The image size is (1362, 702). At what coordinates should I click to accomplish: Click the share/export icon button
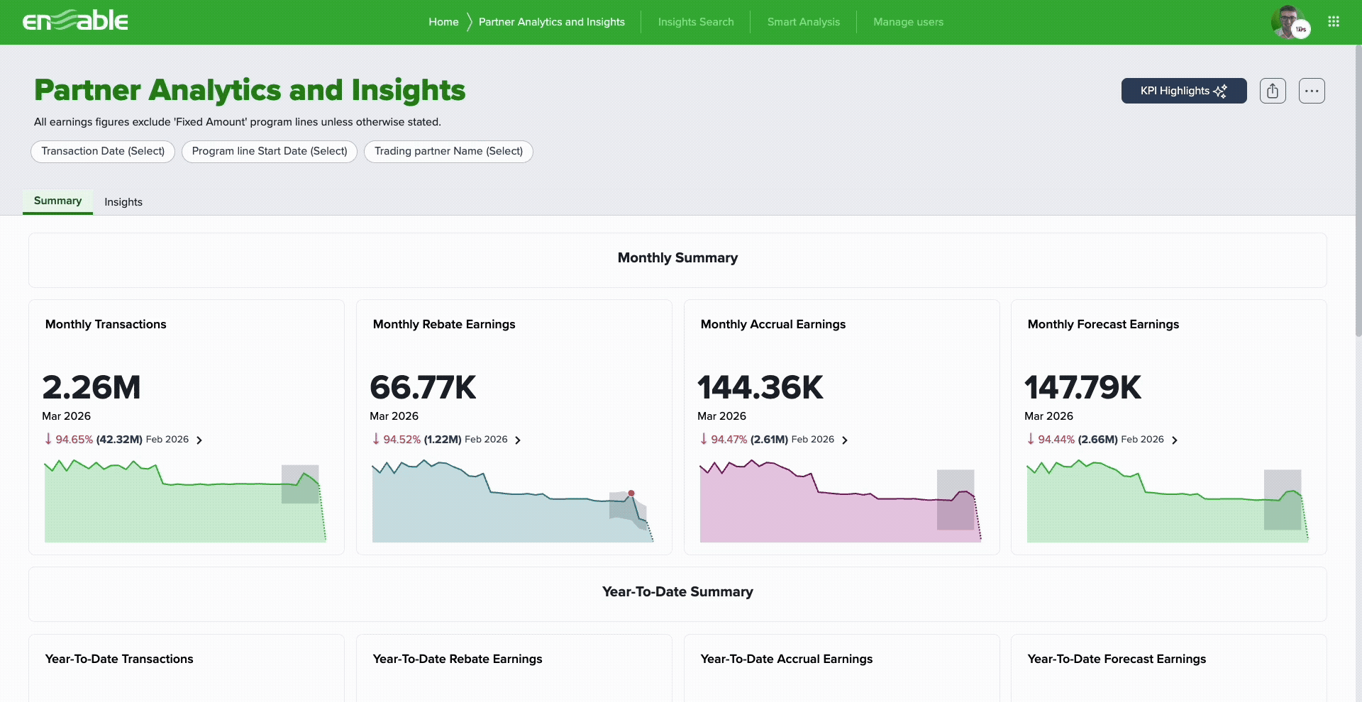tap(1273, 91)
